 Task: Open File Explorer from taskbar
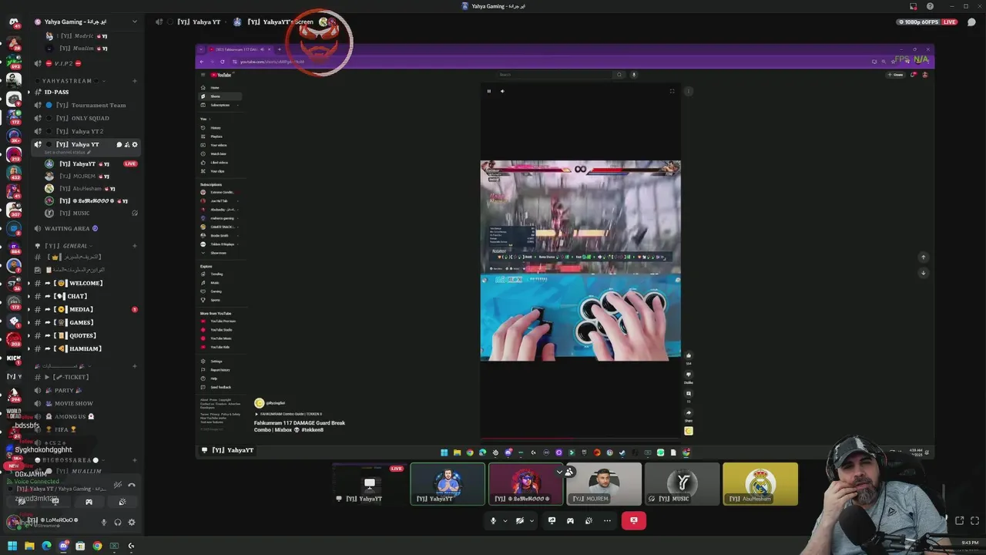click(29, 546)
